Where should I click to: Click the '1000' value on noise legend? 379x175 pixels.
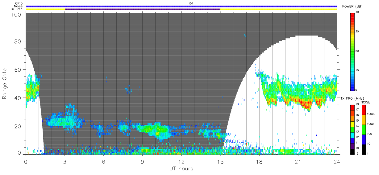click(370, 123)
